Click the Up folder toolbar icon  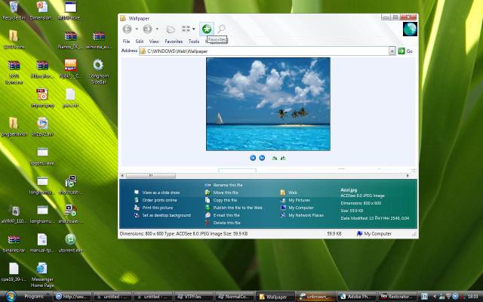[171, 29]
